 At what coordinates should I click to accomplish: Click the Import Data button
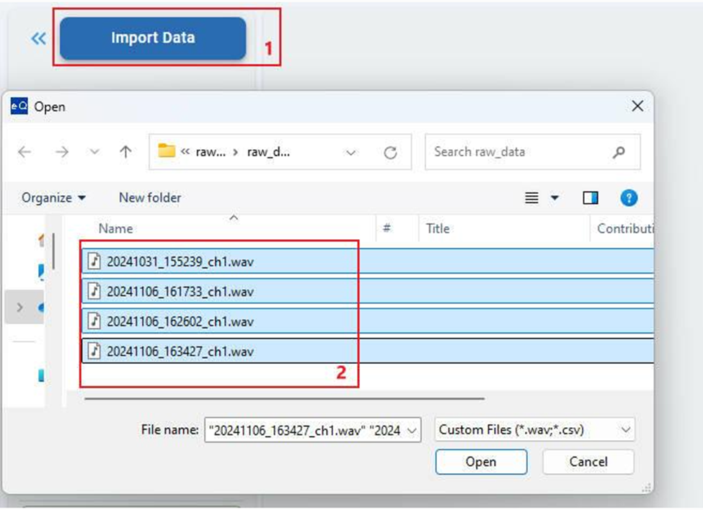tap(153, 38)
